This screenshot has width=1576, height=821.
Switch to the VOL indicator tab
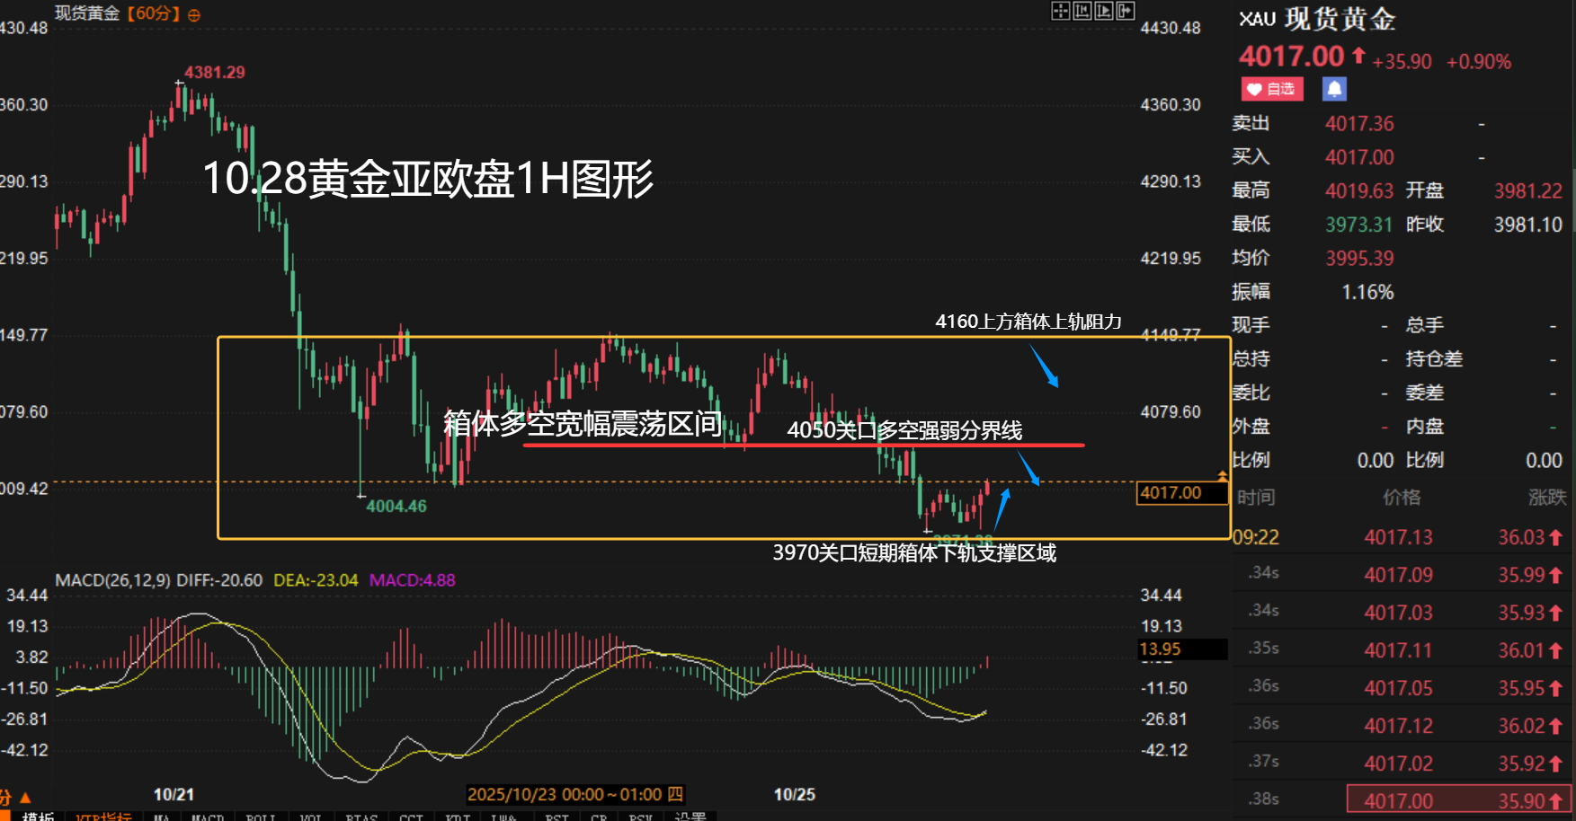point(311,817)
